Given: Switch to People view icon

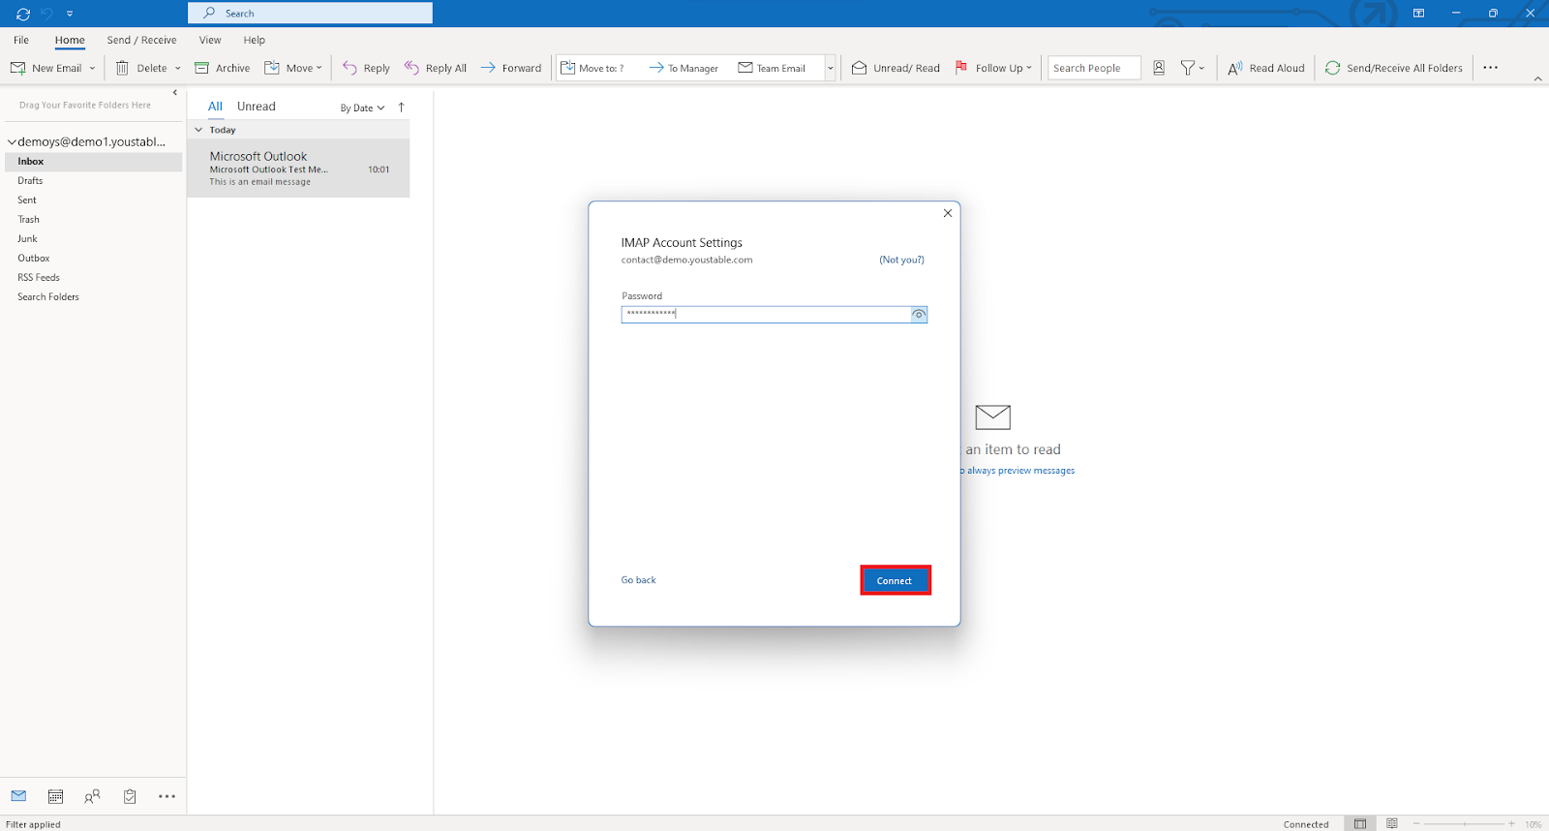Looking at the screenshot, I should (92, 796).
